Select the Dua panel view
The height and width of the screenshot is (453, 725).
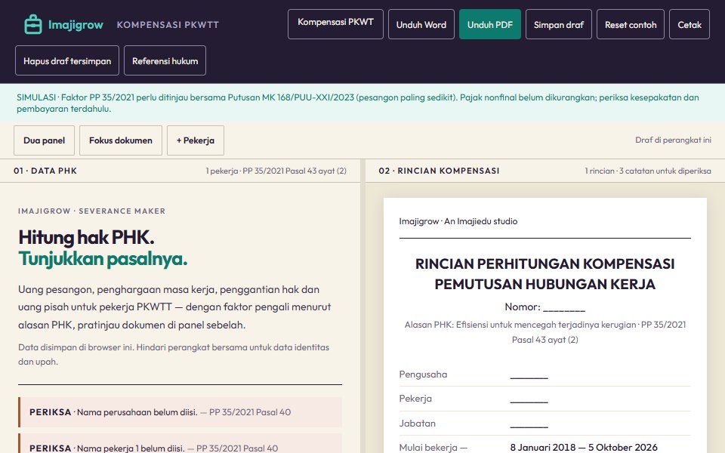(44, 140)
